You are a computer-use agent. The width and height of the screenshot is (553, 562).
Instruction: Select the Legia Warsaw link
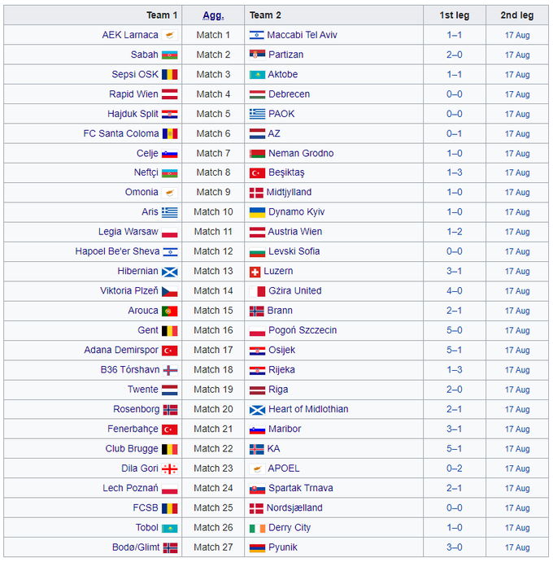tap(128, 232)
